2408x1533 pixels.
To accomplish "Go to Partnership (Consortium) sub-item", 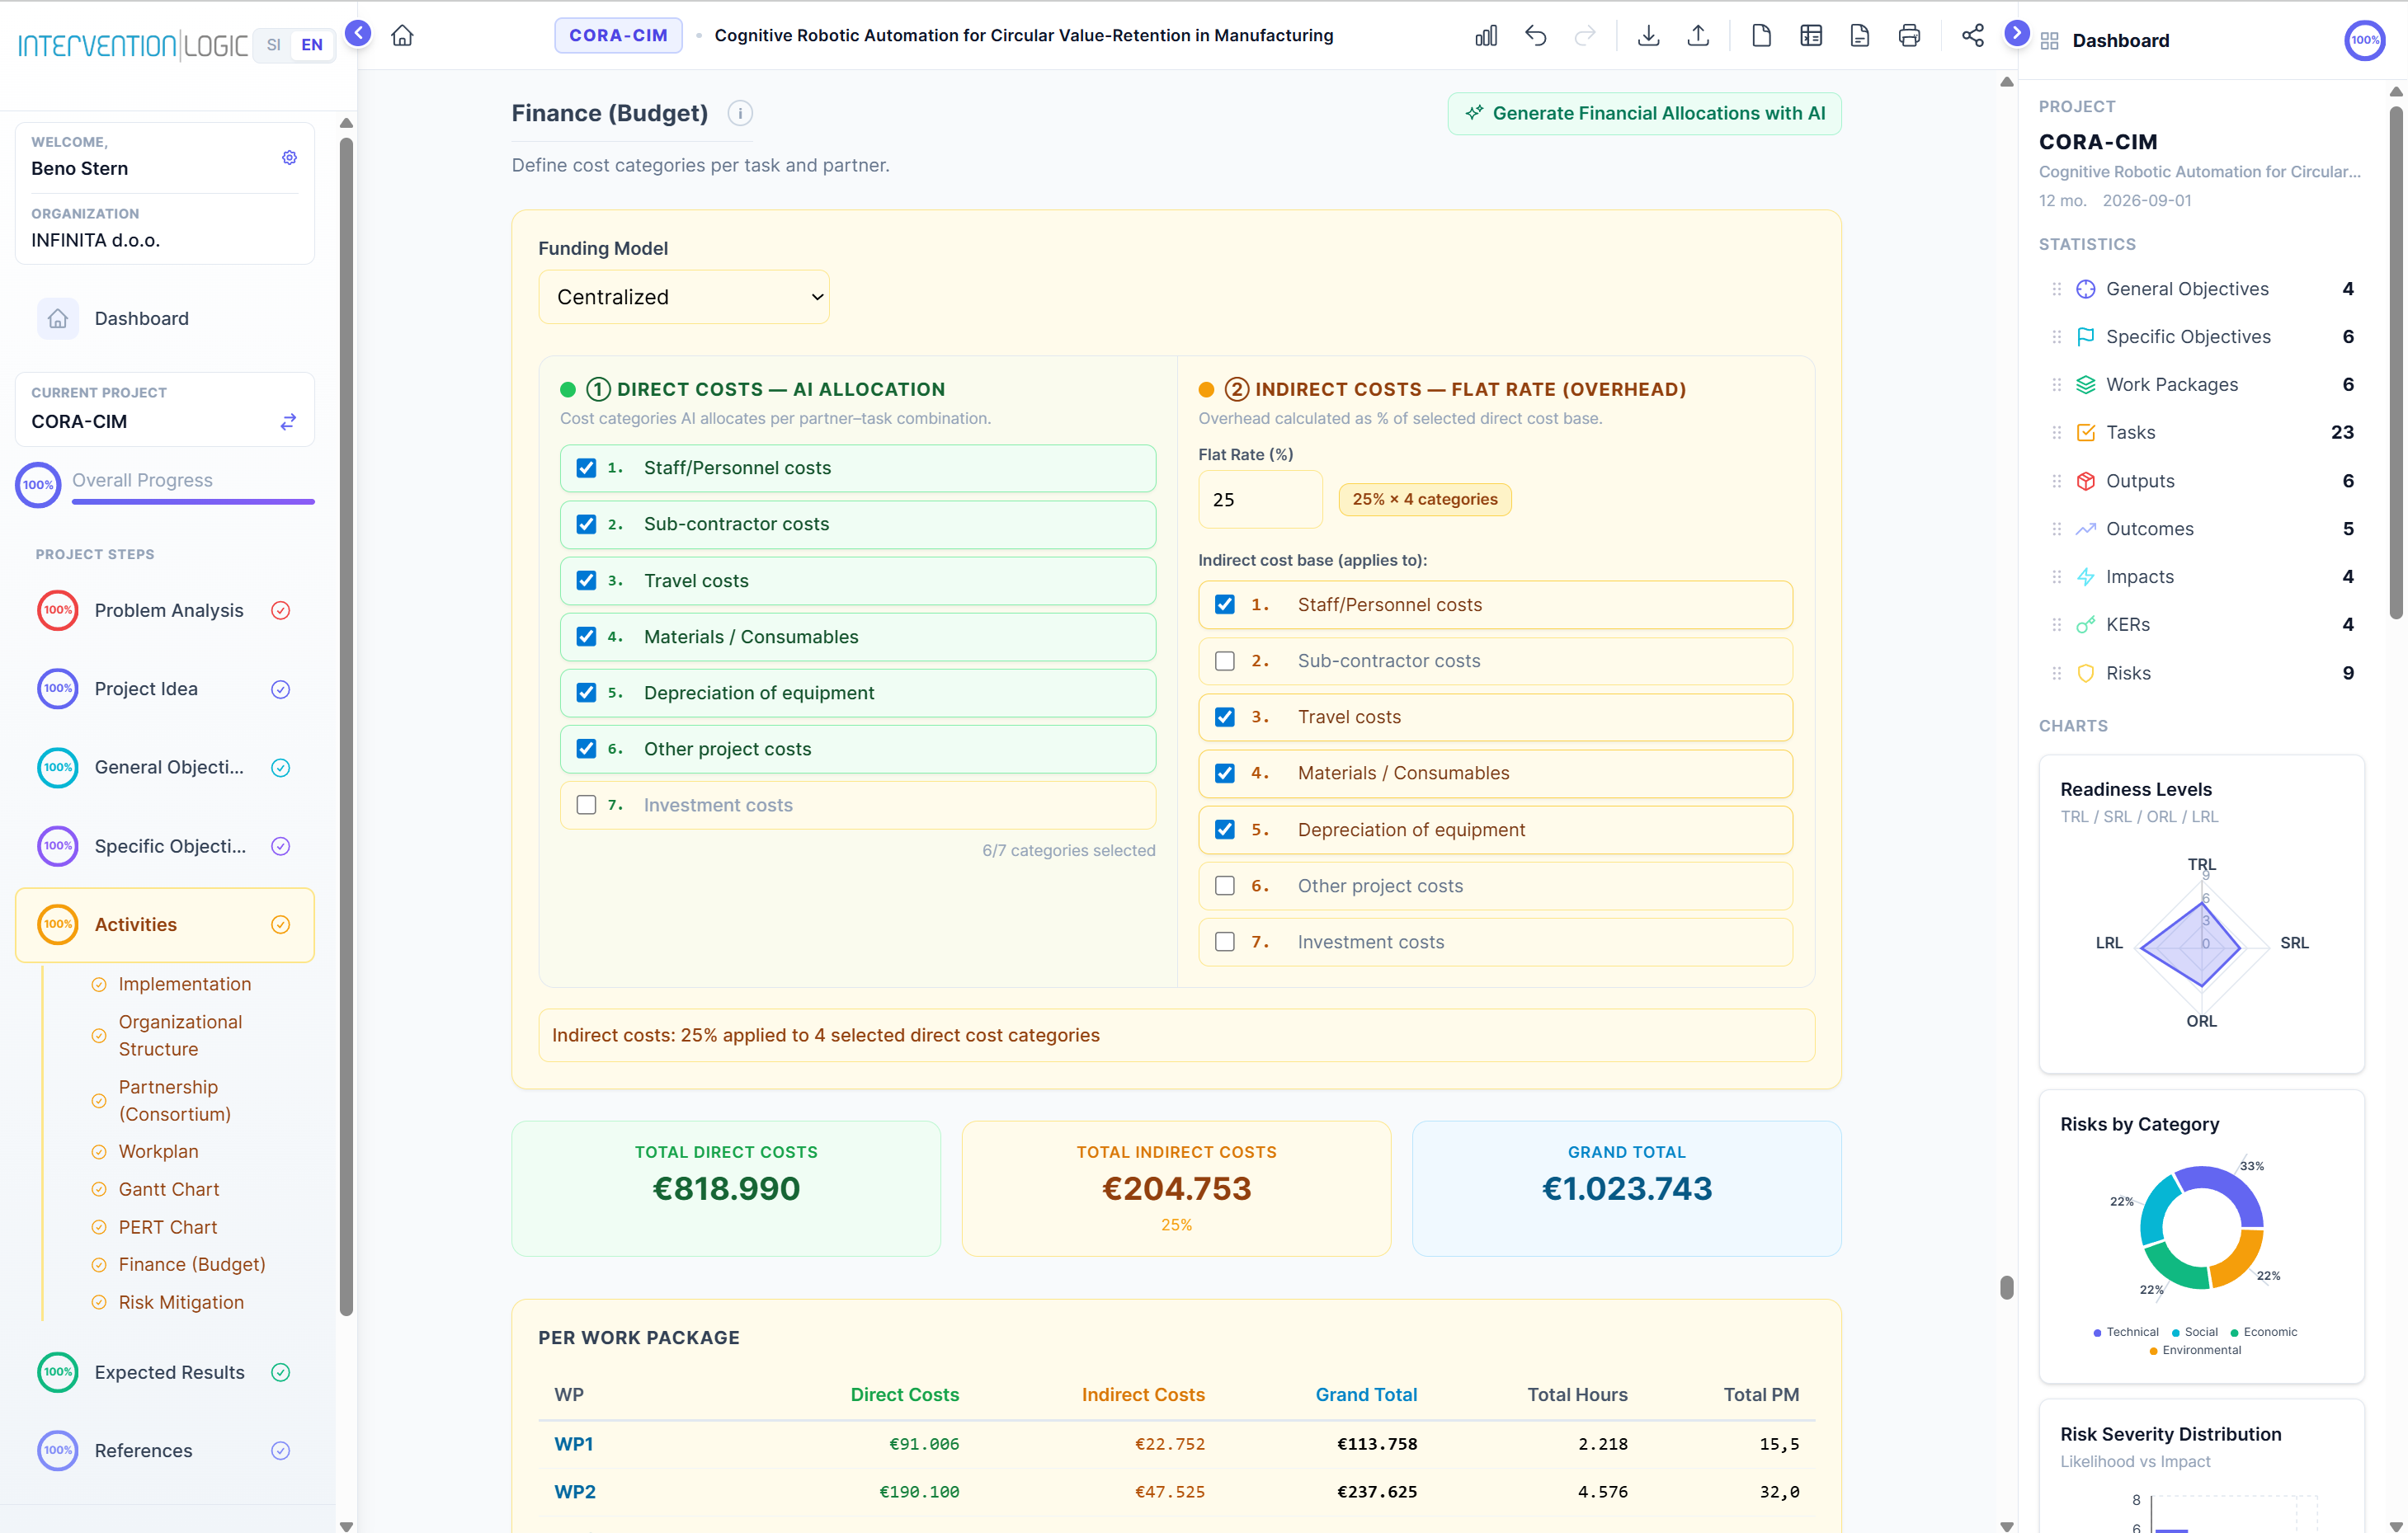I will click(x=174, y=1100).
